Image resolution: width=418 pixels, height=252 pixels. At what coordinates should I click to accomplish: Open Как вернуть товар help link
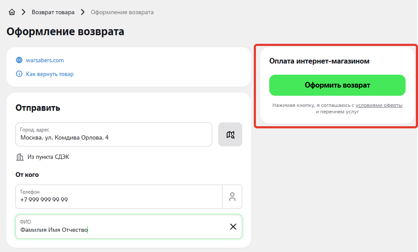coord(50,74)
